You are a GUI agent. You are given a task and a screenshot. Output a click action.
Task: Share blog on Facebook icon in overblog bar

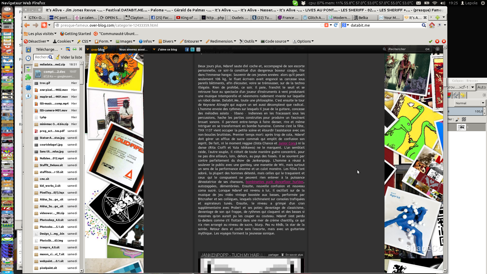pos(187,49)
